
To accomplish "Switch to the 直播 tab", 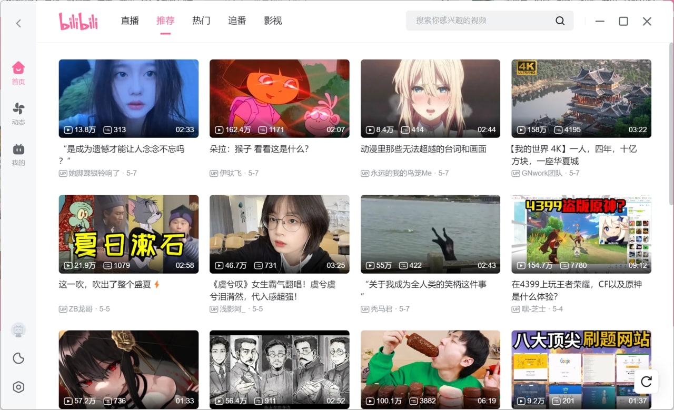I will pyautogui.click(x=130, y=21).
